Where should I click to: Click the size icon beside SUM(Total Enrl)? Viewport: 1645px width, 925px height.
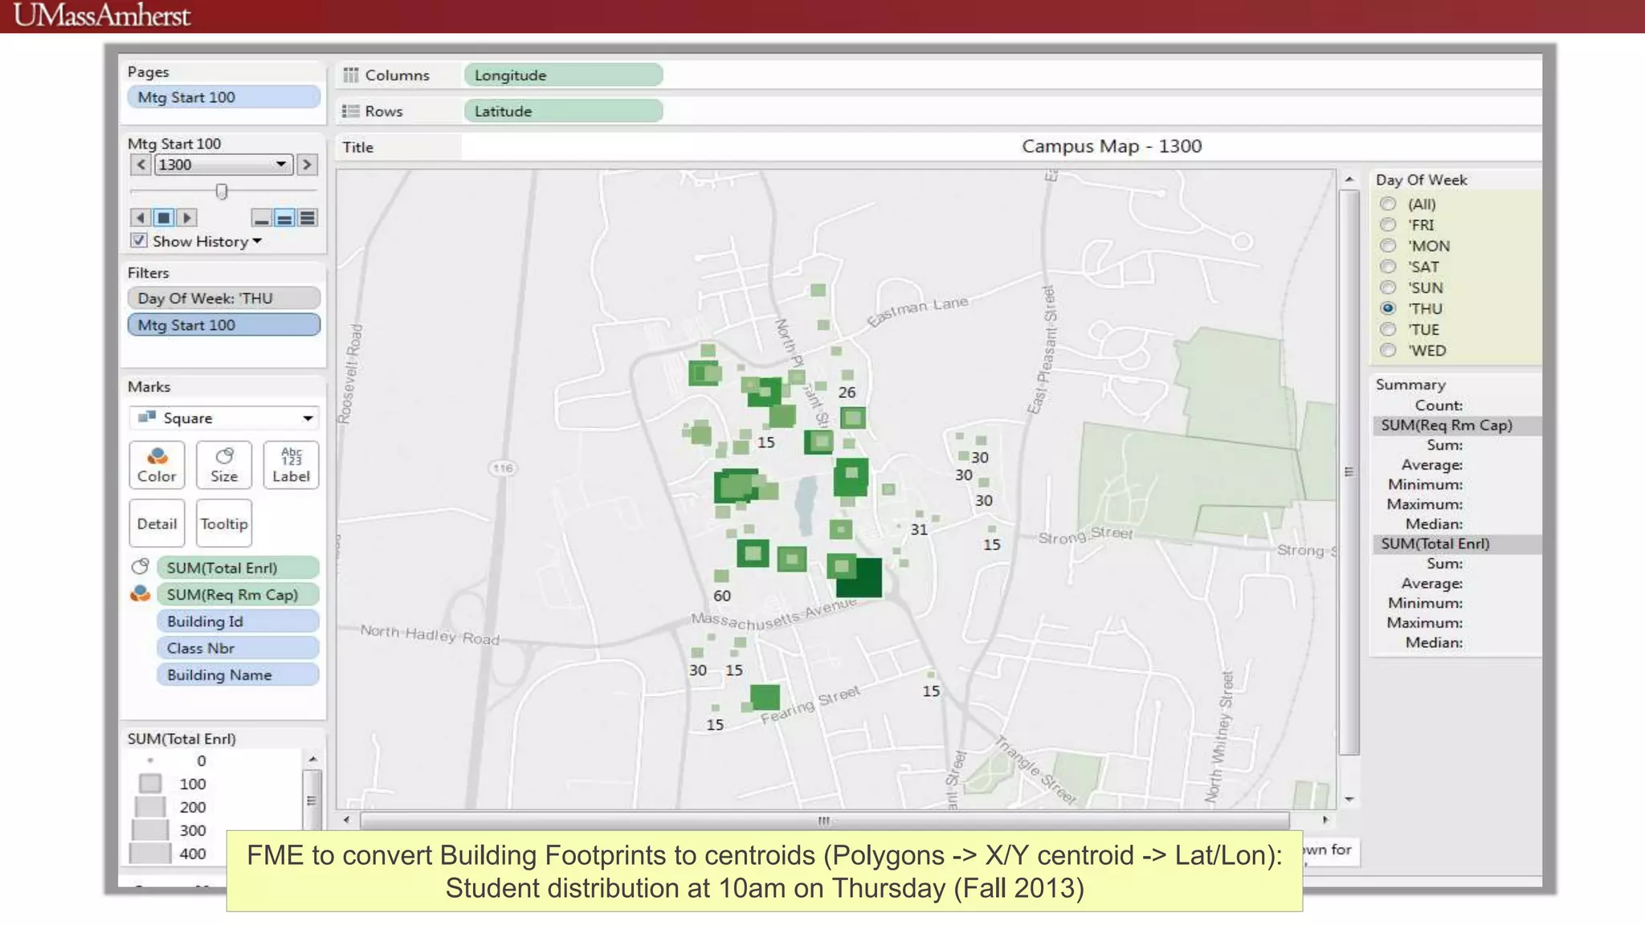141,567
